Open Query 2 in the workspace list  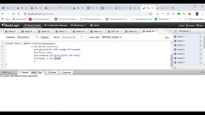(181, 41)
